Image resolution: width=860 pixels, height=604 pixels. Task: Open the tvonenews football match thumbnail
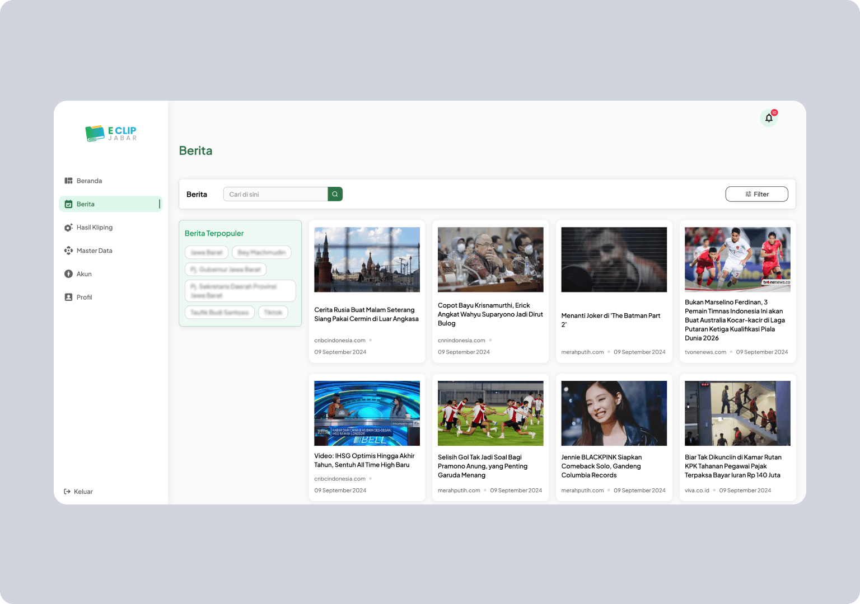[x=737, y=259]
